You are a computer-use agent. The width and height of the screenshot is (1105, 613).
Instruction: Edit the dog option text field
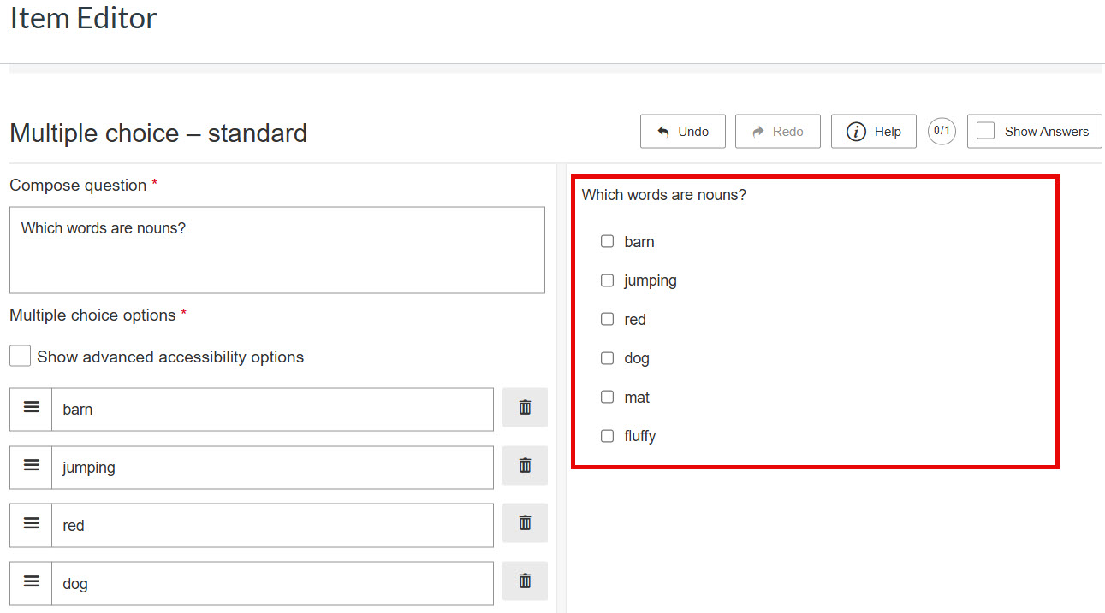[272, 584]
